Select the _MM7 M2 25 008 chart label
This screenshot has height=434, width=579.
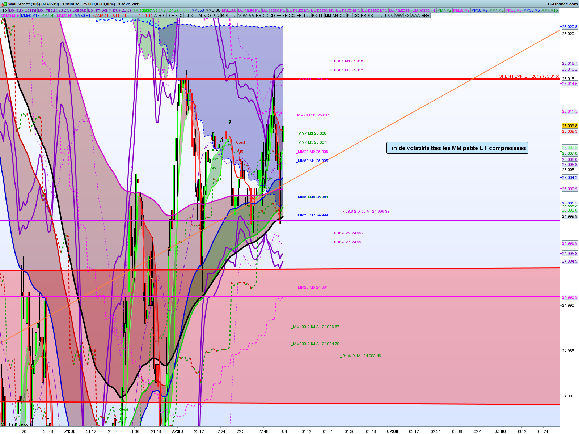point(311,133)
